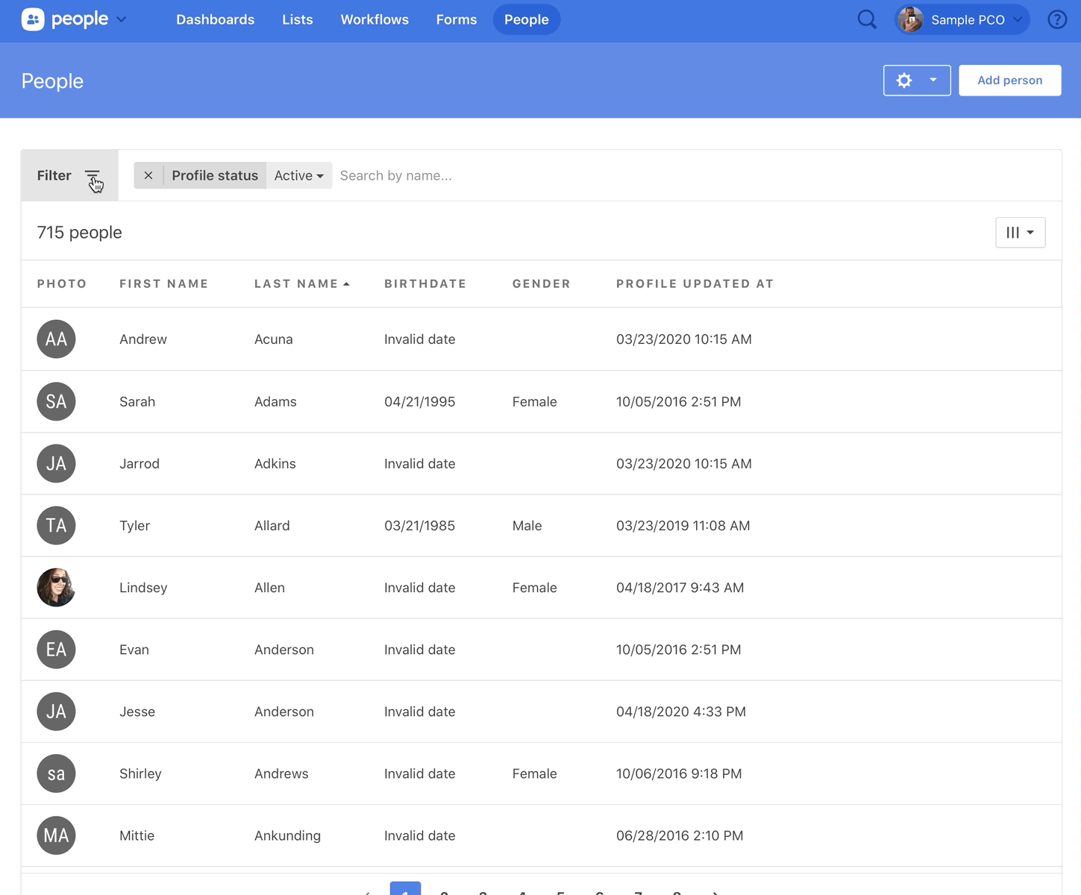Click the People app logo icon
The height and width of the screenshot is (895, 1081).
(x=33, y=19)
